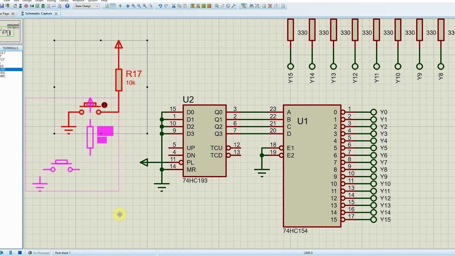Viewport: 455px width, 256px height.
Task: Click the Make Device icon
Action: pos(223,6)
